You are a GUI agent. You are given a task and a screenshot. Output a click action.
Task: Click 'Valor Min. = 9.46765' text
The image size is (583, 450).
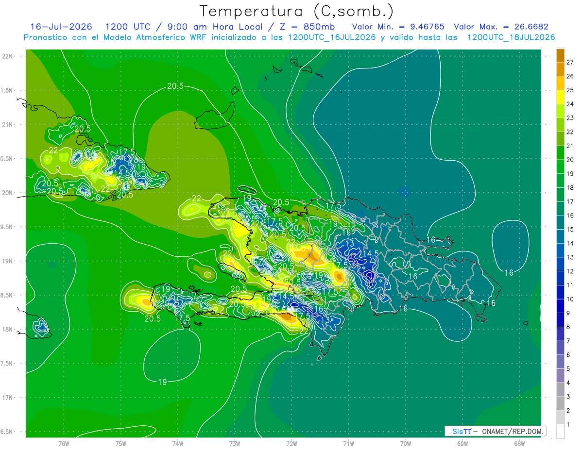coord(398,27)
